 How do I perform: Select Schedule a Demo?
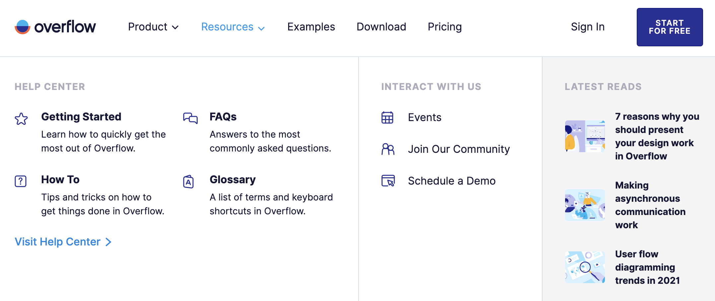click(452, 181)
